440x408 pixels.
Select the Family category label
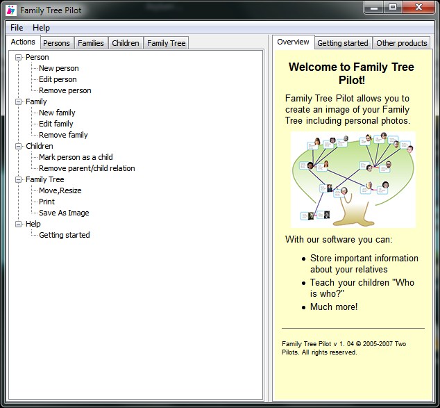pyautogui.click(x=36, y=101)
